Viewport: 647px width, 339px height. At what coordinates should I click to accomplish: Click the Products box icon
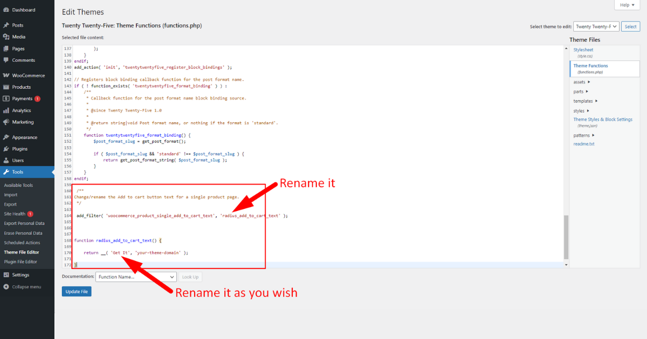pos(6,87)
